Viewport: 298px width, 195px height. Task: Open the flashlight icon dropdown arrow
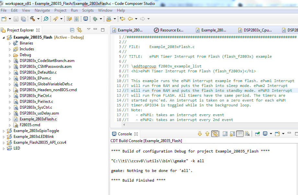pyautogui.click(x=61, y=19)
